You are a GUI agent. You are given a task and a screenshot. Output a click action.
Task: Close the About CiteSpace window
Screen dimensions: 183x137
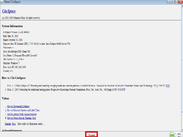(180, 2)
